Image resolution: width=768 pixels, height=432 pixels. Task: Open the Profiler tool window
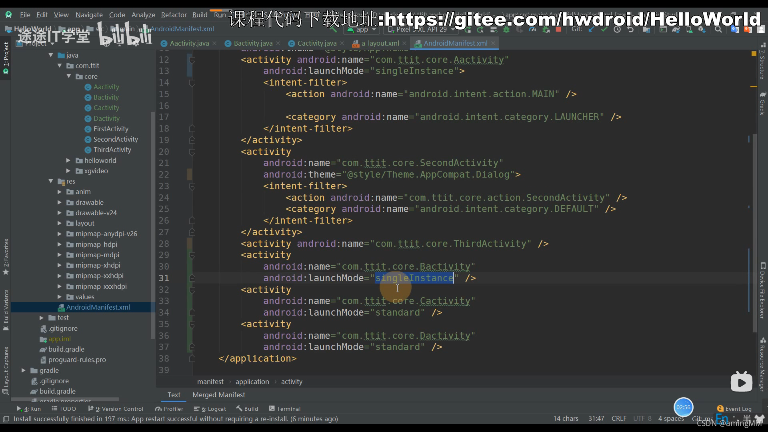point(169,408)
